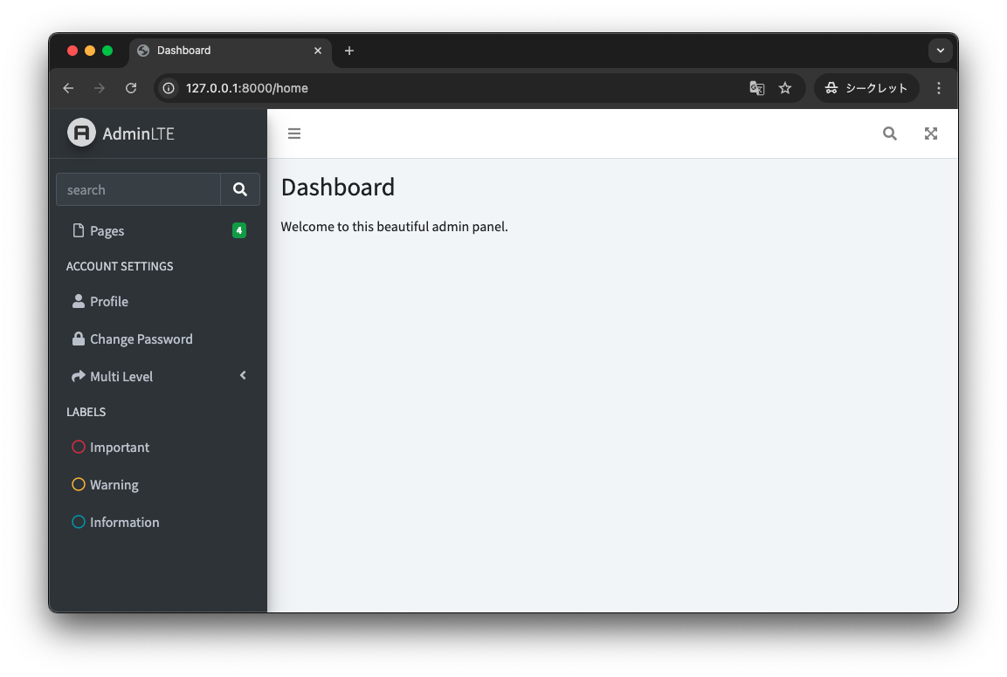
Task: Click the Profile user icon
Action: 79,301
